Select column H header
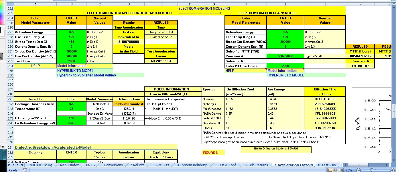396x172 pixels. coord(246,4)
